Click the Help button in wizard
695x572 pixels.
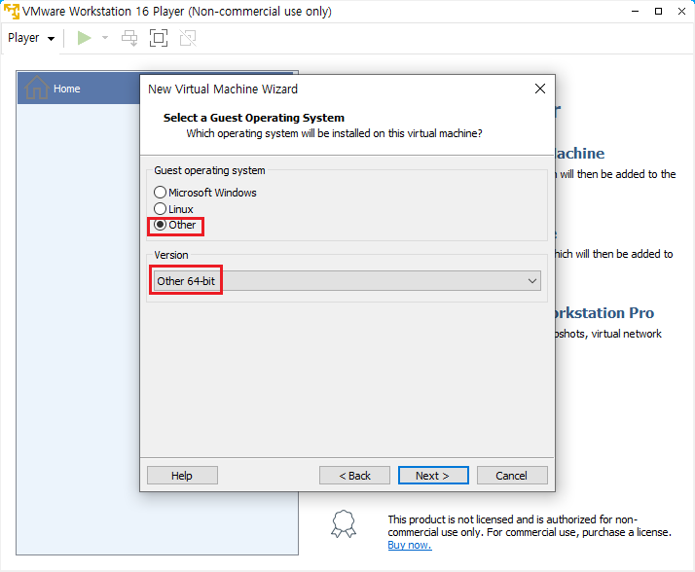pos(182,476)
